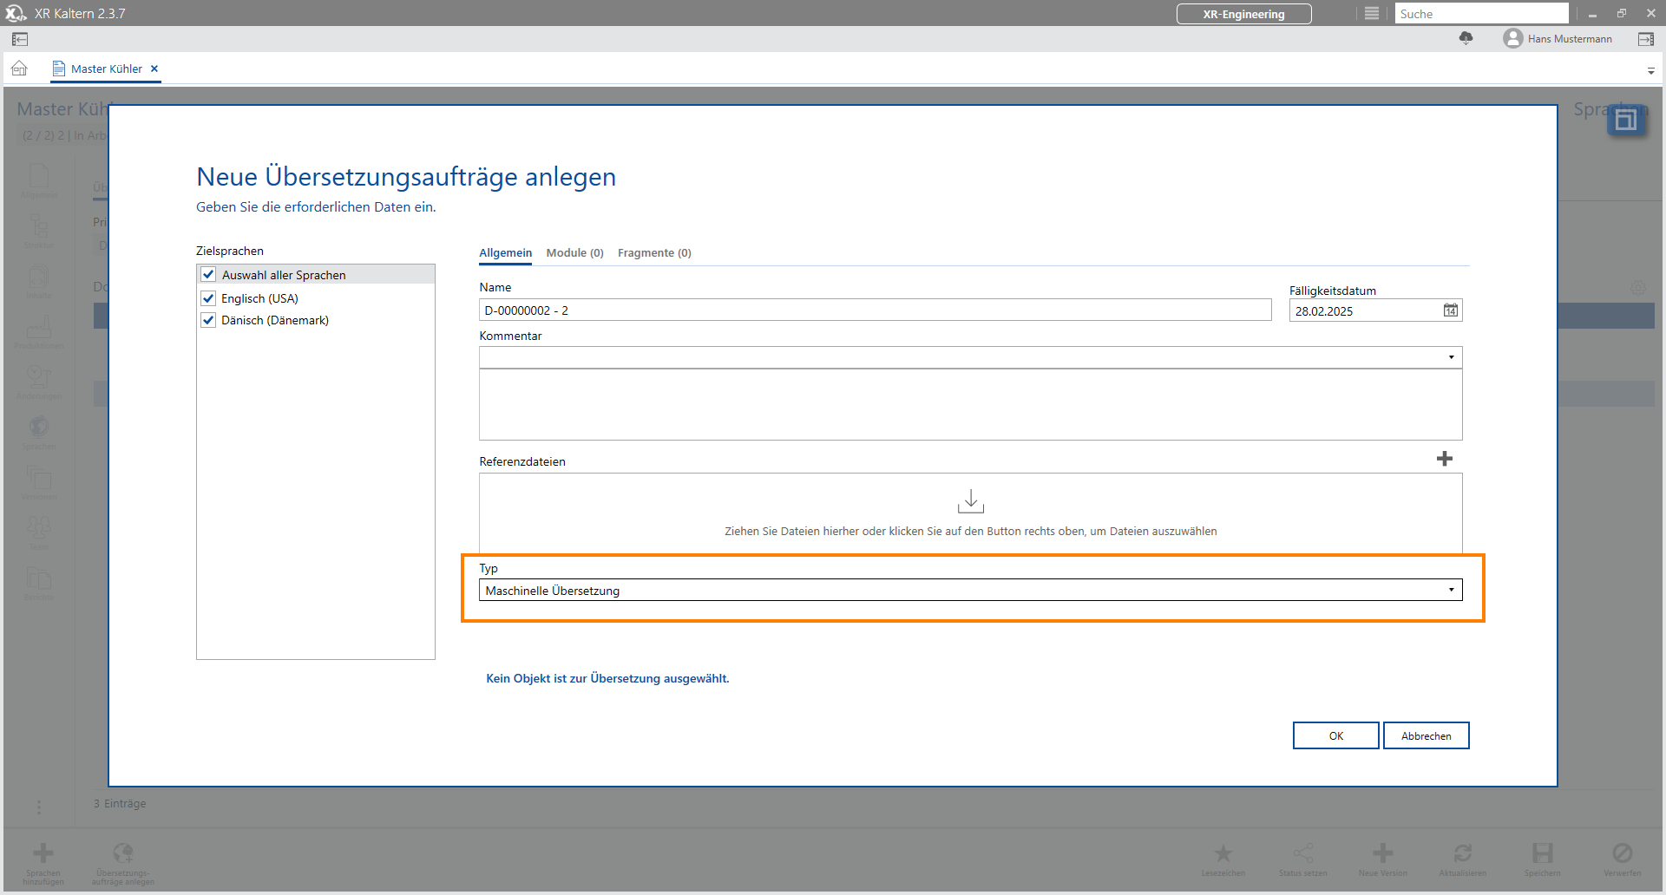Image resolution: width=1666 pixels, height=895 pixels.
Task: Close the Master Kühler tab
Action: (154, 69)
